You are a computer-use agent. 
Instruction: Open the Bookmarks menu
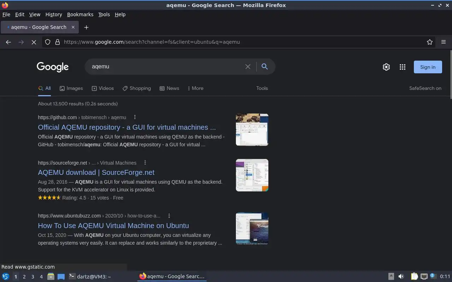[x=80, y=14]
